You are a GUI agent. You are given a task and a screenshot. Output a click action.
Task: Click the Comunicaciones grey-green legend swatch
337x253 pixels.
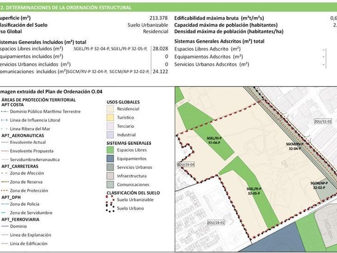(x=110, y=185)
